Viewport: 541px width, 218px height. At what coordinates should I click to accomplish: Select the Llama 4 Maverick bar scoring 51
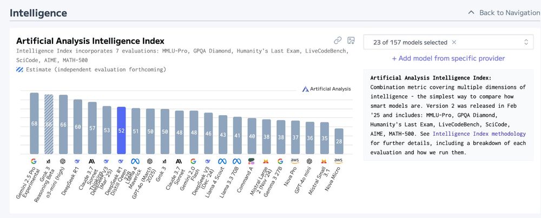[x=136, y=131]
